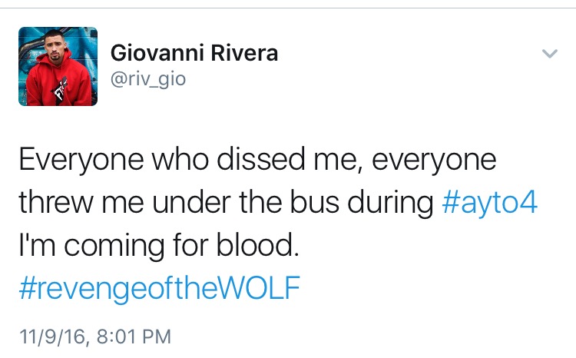The width and height of the screenshot is (576, 358).
Task: Click the tweet line "Everyone who dissed me"
Action: point(187,160)
